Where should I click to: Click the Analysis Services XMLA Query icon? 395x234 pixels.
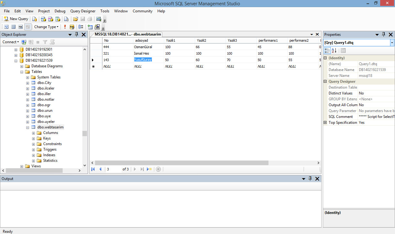coord(57,19)
